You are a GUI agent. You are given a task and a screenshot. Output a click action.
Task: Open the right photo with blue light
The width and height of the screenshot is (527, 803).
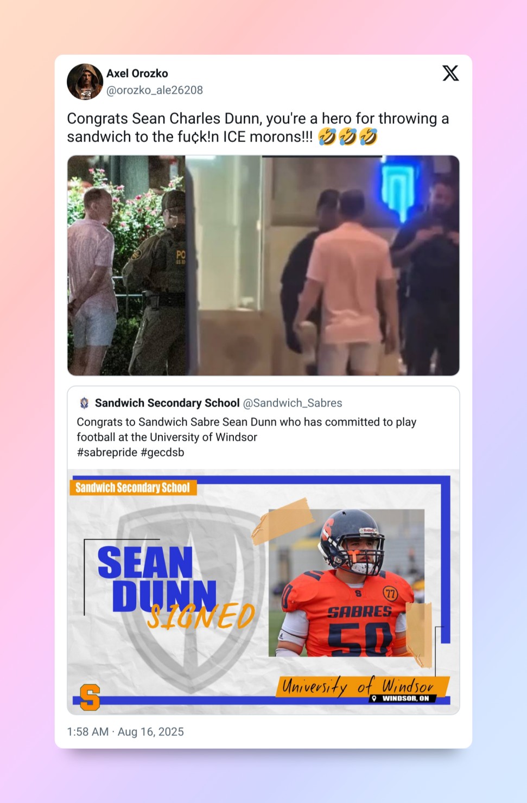(323, 265)
